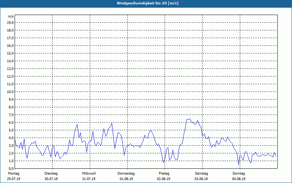Click the '13,0' y-axis label

click(11, 68)
